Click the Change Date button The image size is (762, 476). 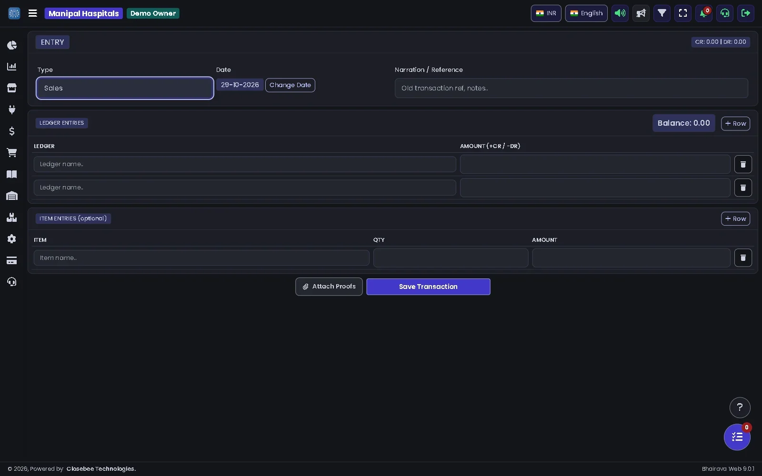[290, 85]
